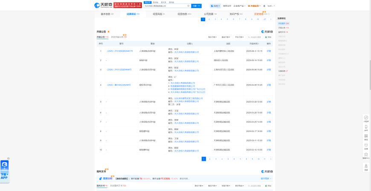This screenshot has height=191, width=371.
Task: Open the user account menu in the header
Action: [x=271, y=6]
